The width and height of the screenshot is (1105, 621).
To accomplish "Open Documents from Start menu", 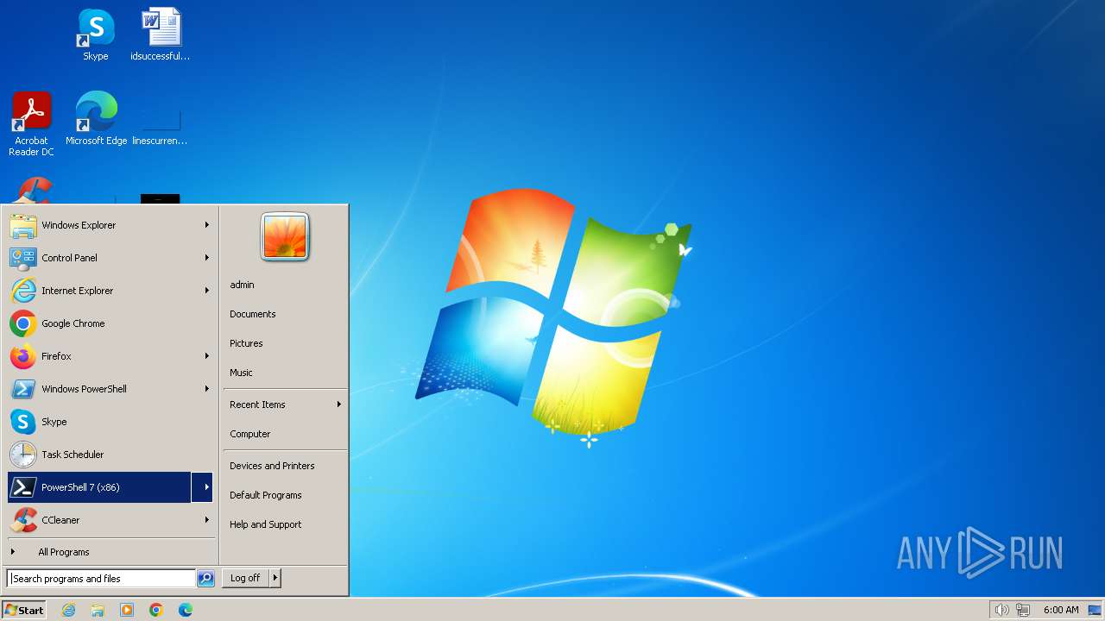I will click(253, 314).
